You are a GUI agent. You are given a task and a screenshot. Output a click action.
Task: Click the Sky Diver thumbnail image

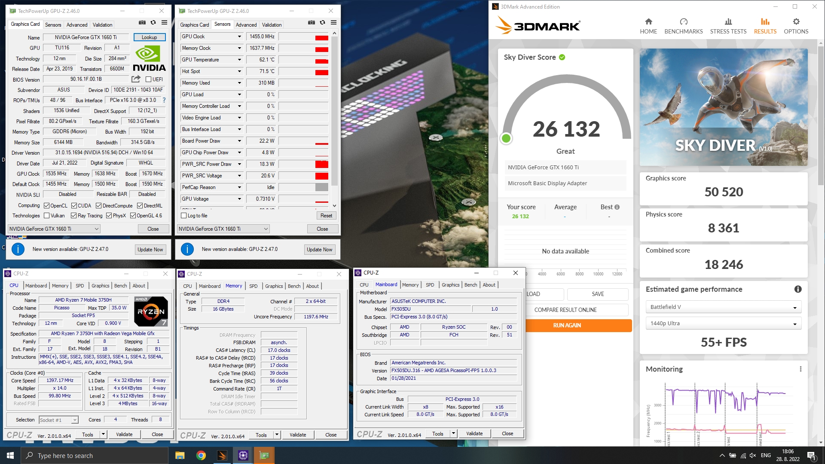coord(724,107)
